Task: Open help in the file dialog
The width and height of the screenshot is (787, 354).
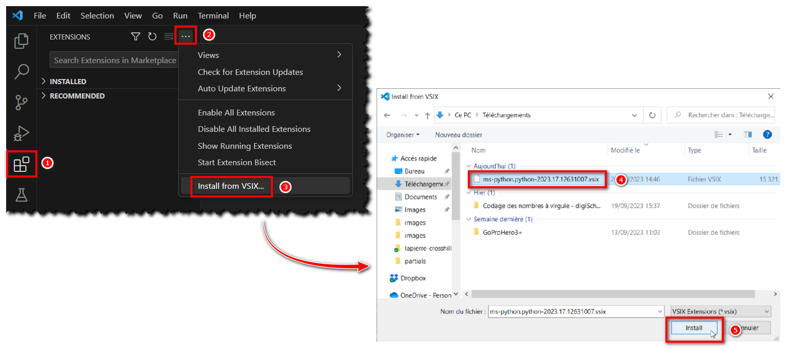Action: (x=768, y=134)
